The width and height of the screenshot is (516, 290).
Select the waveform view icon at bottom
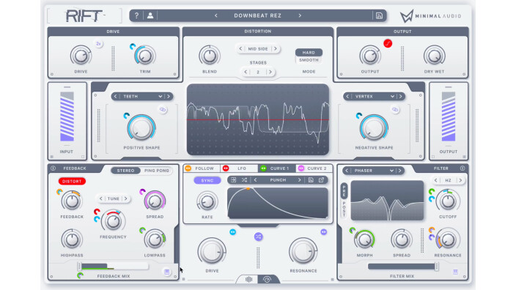coord(248,279)
